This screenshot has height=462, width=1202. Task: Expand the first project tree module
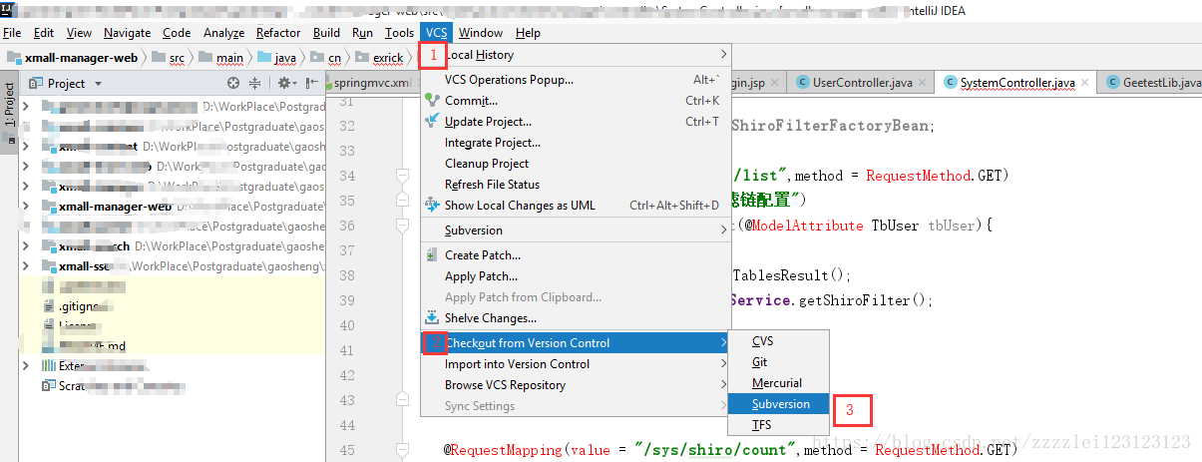click(x=27, y=107)
